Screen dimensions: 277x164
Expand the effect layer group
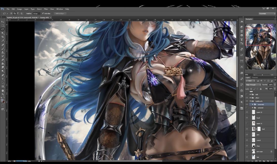[x=250, y=98]
